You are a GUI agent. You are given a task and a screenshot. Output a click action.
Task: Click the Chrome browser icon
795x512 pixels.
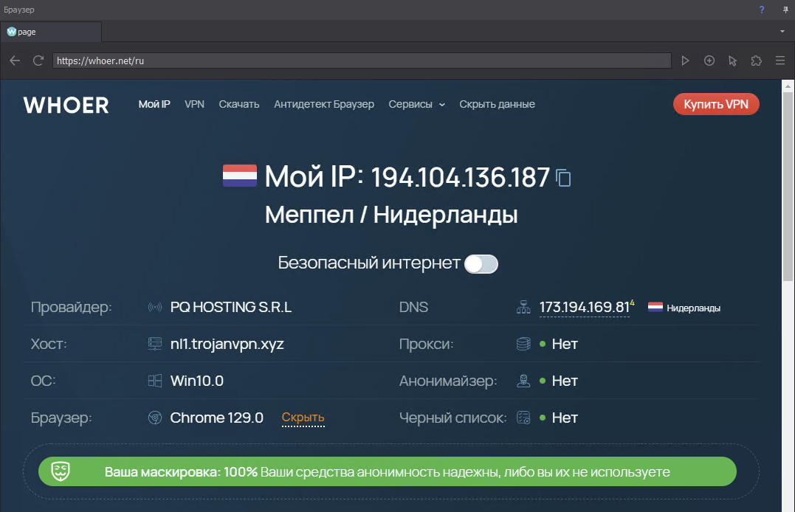[154, 418]
